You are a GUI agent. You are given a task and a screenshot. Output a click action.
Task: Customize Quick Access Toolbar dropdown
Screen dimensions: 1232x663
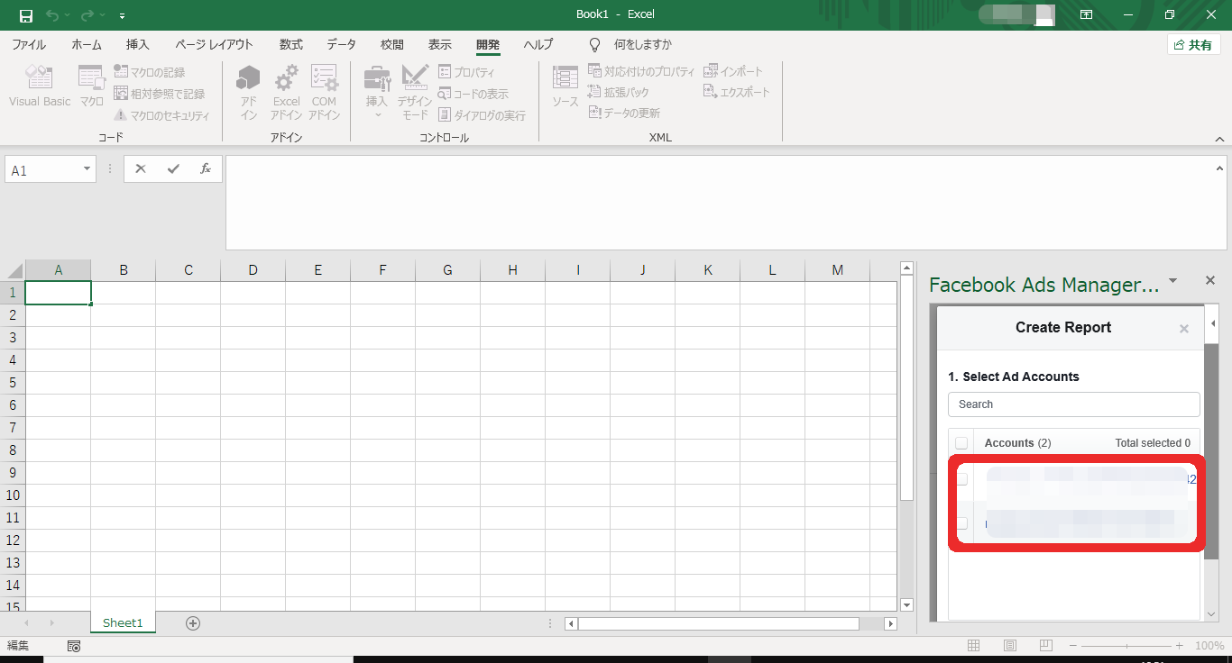[x=122, y=15]
